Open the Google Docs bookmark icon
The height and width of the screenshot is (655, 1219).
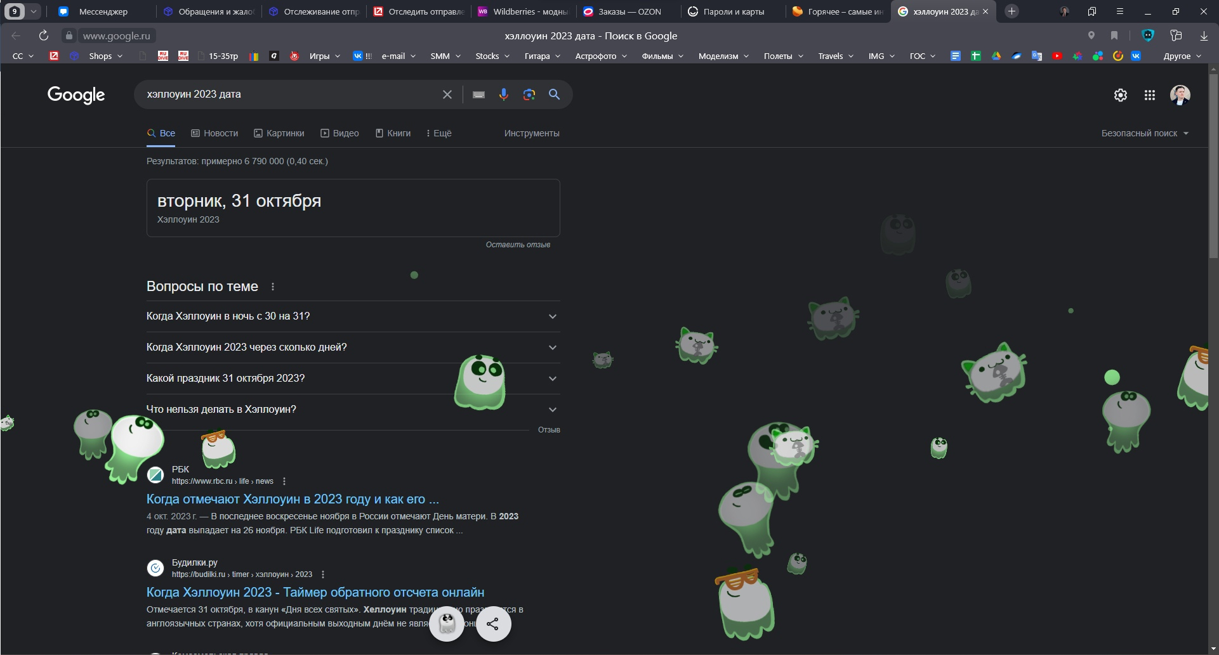(x=956, y=56)
